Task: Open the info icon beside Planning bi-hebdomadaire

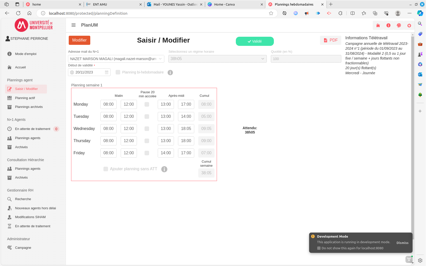Action: (x=170, y=72)
